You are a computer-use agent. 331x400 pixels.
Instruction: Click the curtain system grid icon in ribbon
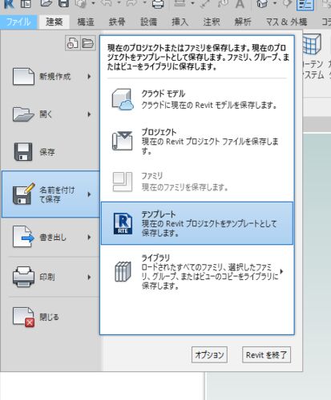[312, 45]
